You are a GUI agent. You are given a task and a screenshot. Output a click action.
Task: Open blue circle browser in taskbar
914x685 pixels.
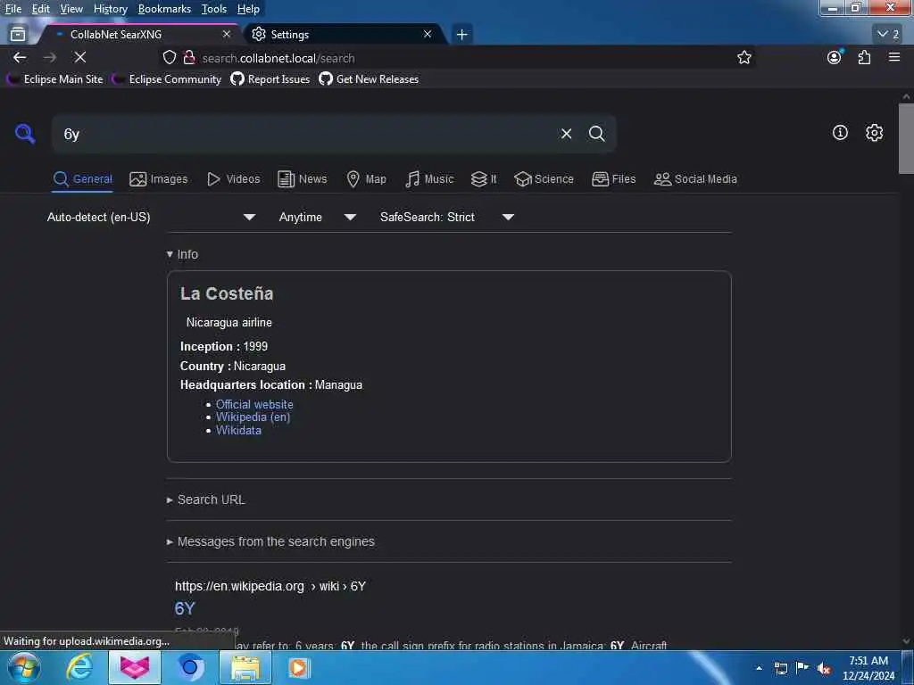190,667
